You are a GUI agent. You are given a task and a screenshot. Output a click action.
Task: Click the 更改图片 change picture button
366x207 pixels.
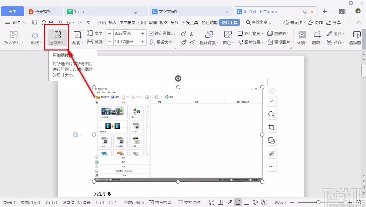pyautogui.click(x=279, y=33)
